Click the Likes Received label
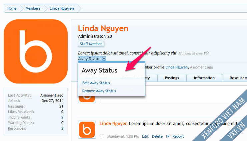Screen dimensions: 247x141 tap(21, 112)
